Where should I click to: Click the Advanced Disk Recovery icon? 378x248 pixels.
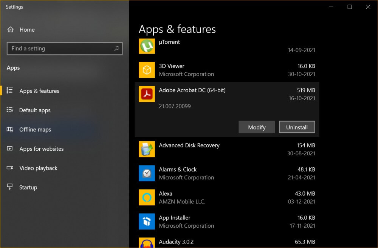click(x=147, y=149)
